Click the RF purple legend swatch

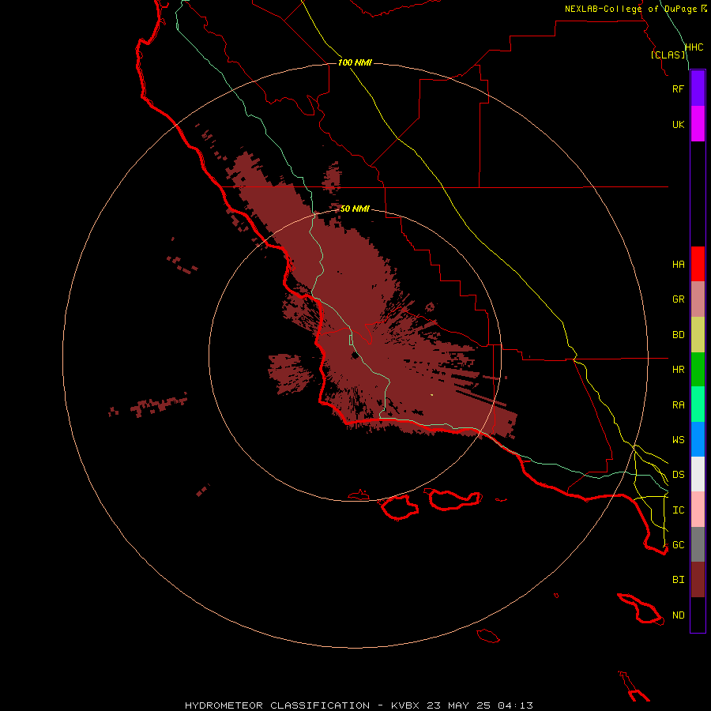[x=698, y=88]
